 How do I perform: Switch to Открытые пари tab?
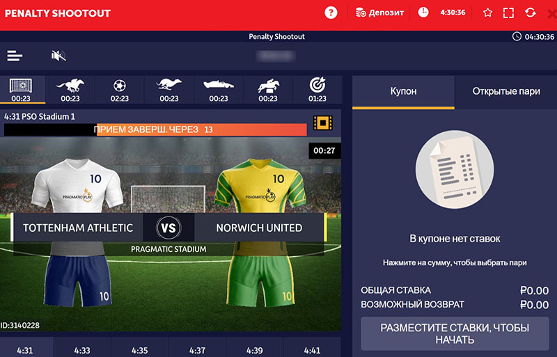pyautogui.click(x=506, y=92)
